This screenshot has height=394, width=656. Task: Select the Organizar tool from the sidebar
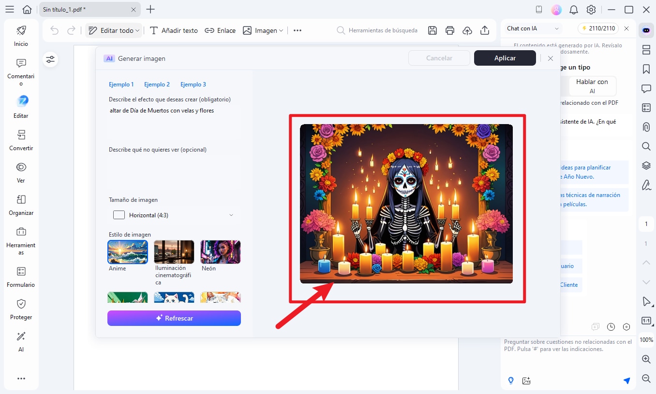(20, 204)
